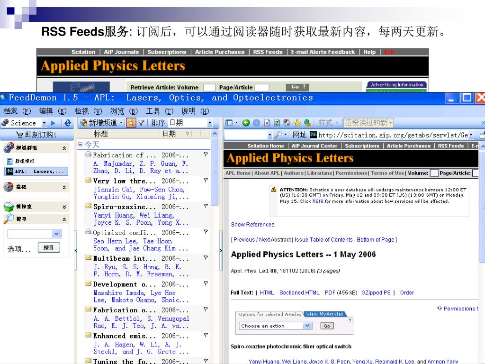The width and height of the screenshot is (485, 364).
Task: Open the 检视 (V) menu
Action: pos(88,111)
